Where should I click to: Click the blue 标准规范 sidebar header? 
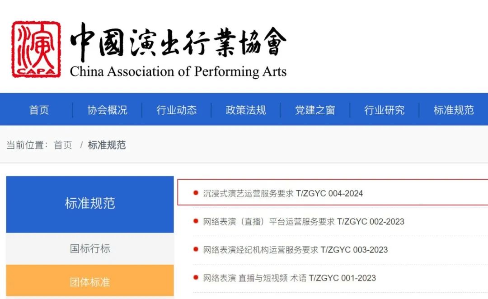click(x=90, y=204)
